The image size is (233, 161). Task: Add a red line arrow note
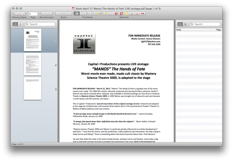(x=143, y=14)
